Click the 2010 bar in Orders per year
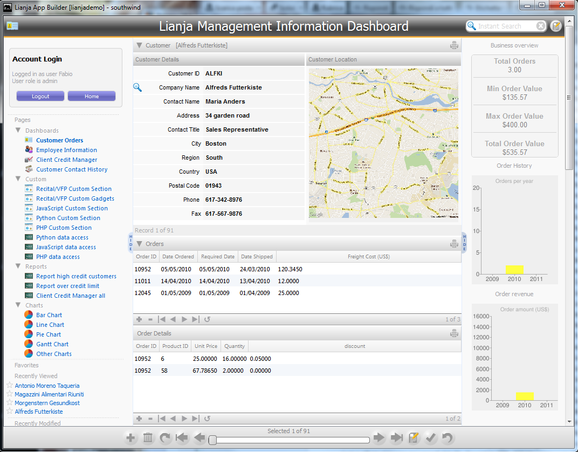Screen dimensions: 578x452 click(x=514, y=270)
